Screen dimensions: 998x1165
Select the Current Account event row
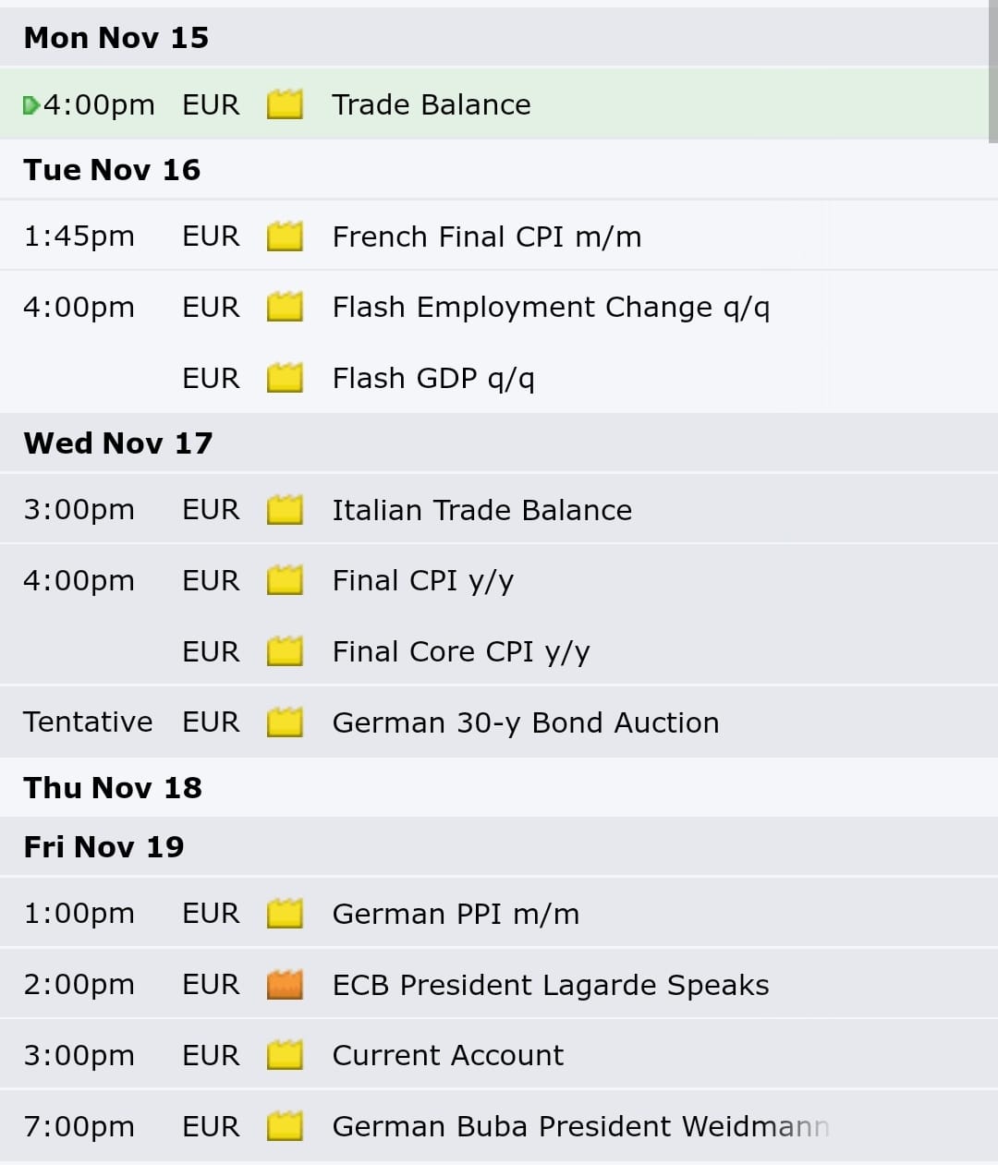pyautogui.click(x=499, y=1055)
